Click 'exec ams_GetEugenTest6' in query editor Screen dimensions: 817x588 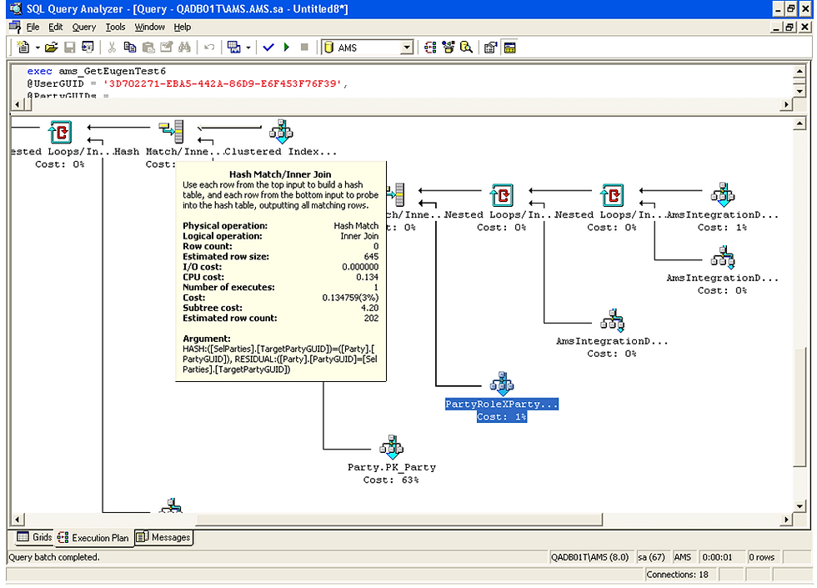coord(97,71)
